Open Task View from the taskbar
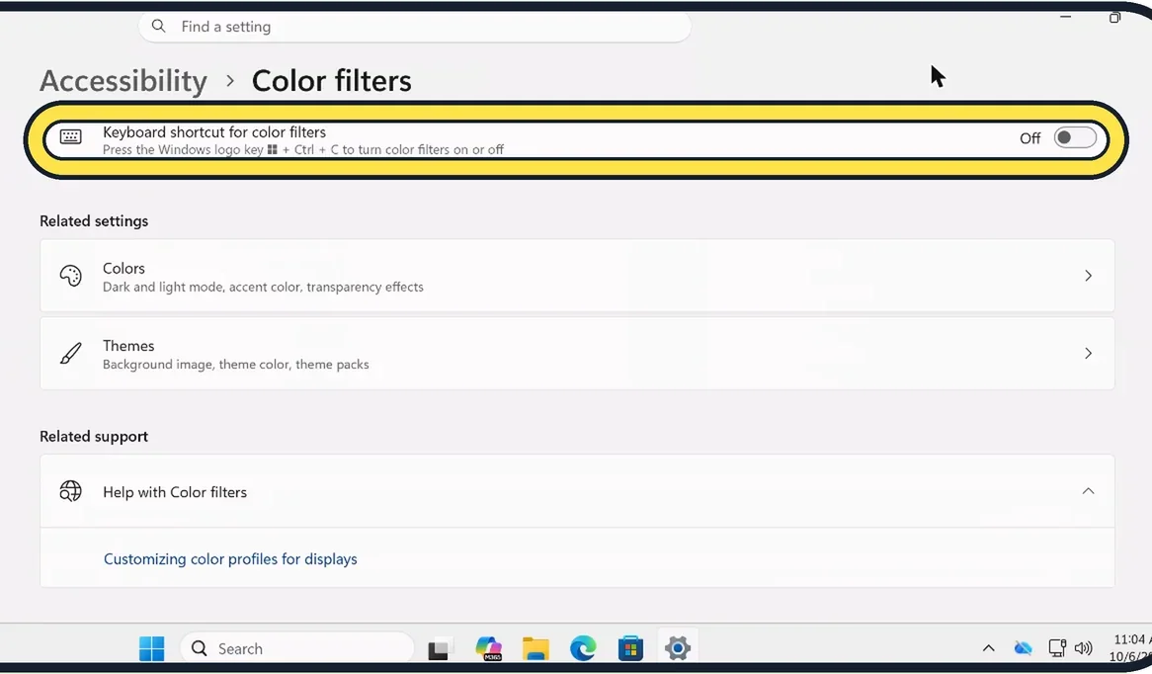Viewport: 1152px width, 674px height. (439, 649)
